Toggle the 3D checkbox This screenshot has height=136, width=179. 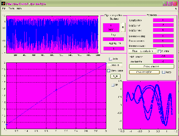coord(113,85)
